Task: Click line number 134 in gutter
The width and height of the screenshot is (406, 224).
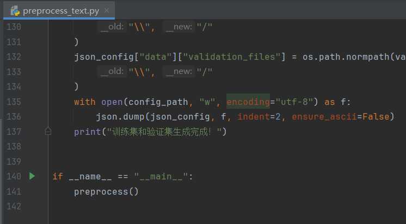Action: click(x=14, y=86)
